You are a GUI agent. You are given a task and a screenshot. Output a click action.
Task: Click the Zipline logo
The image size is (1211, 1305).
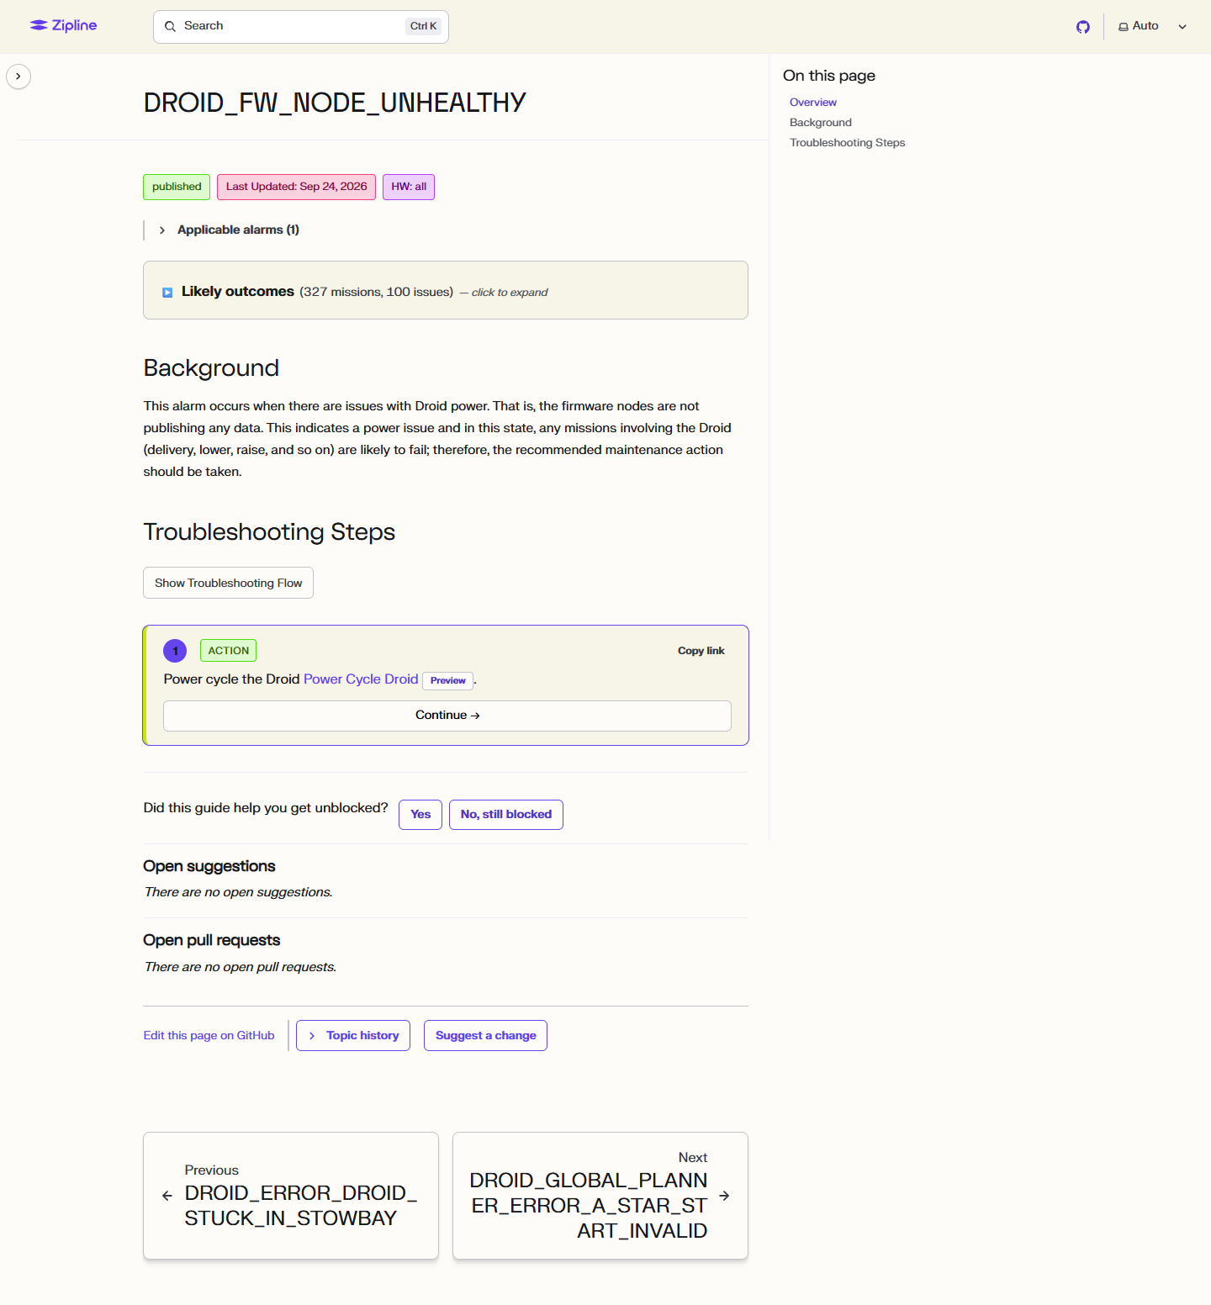tap(63, 25)
